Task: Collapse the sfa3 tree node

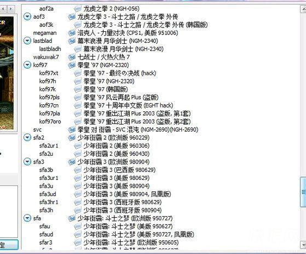Action: tap(27, 162)
